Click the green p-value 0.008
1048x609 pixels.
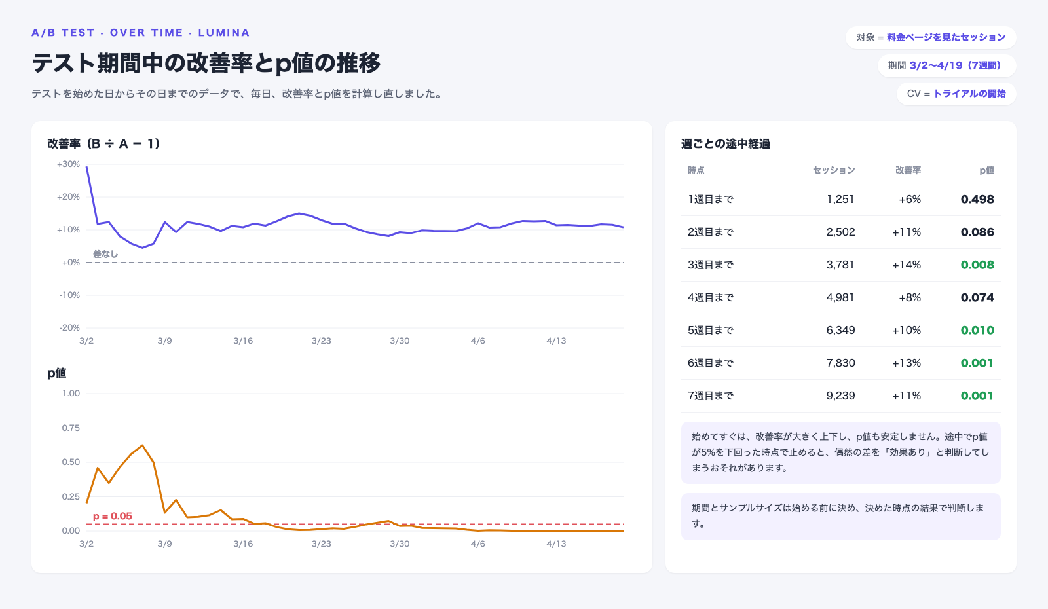coord(977,265)
